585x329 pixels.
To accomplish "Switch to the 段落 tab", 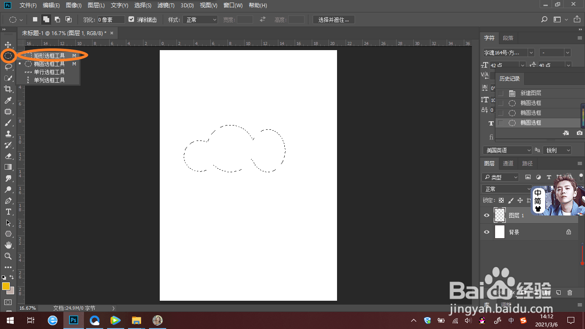I will [x=508, y=38].
